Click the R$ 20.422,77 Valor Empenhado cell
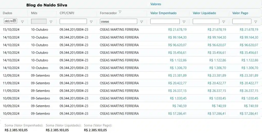Image resolution: width=262 pixels, height=133 pixels. click(177, 83)
